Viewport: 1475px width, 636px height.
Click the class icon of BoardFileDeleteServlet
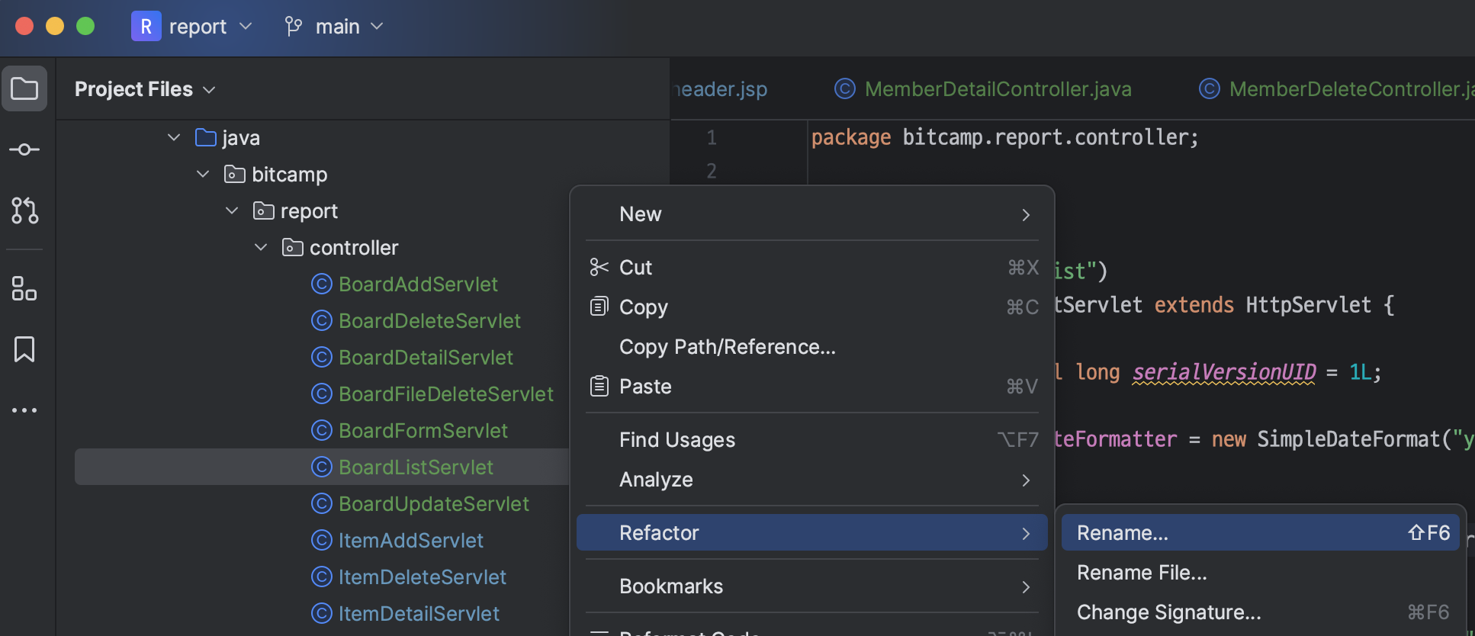point(322,393)
